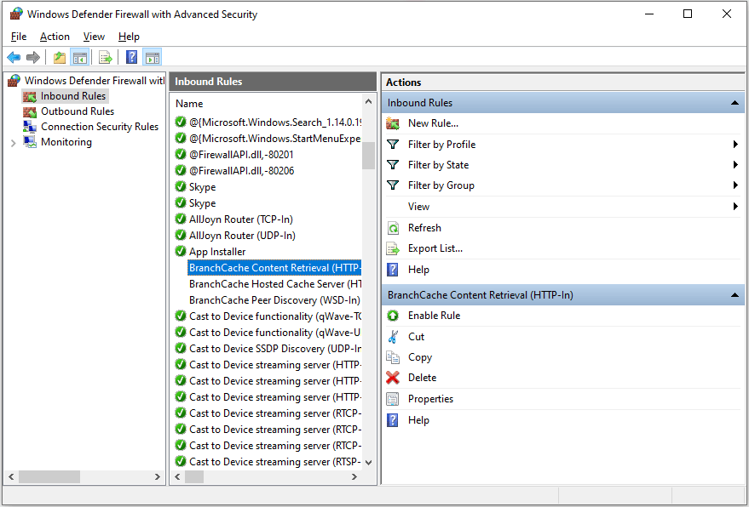Click Refresh in the Actions pane
749x507 pixels.
[424, 228]
